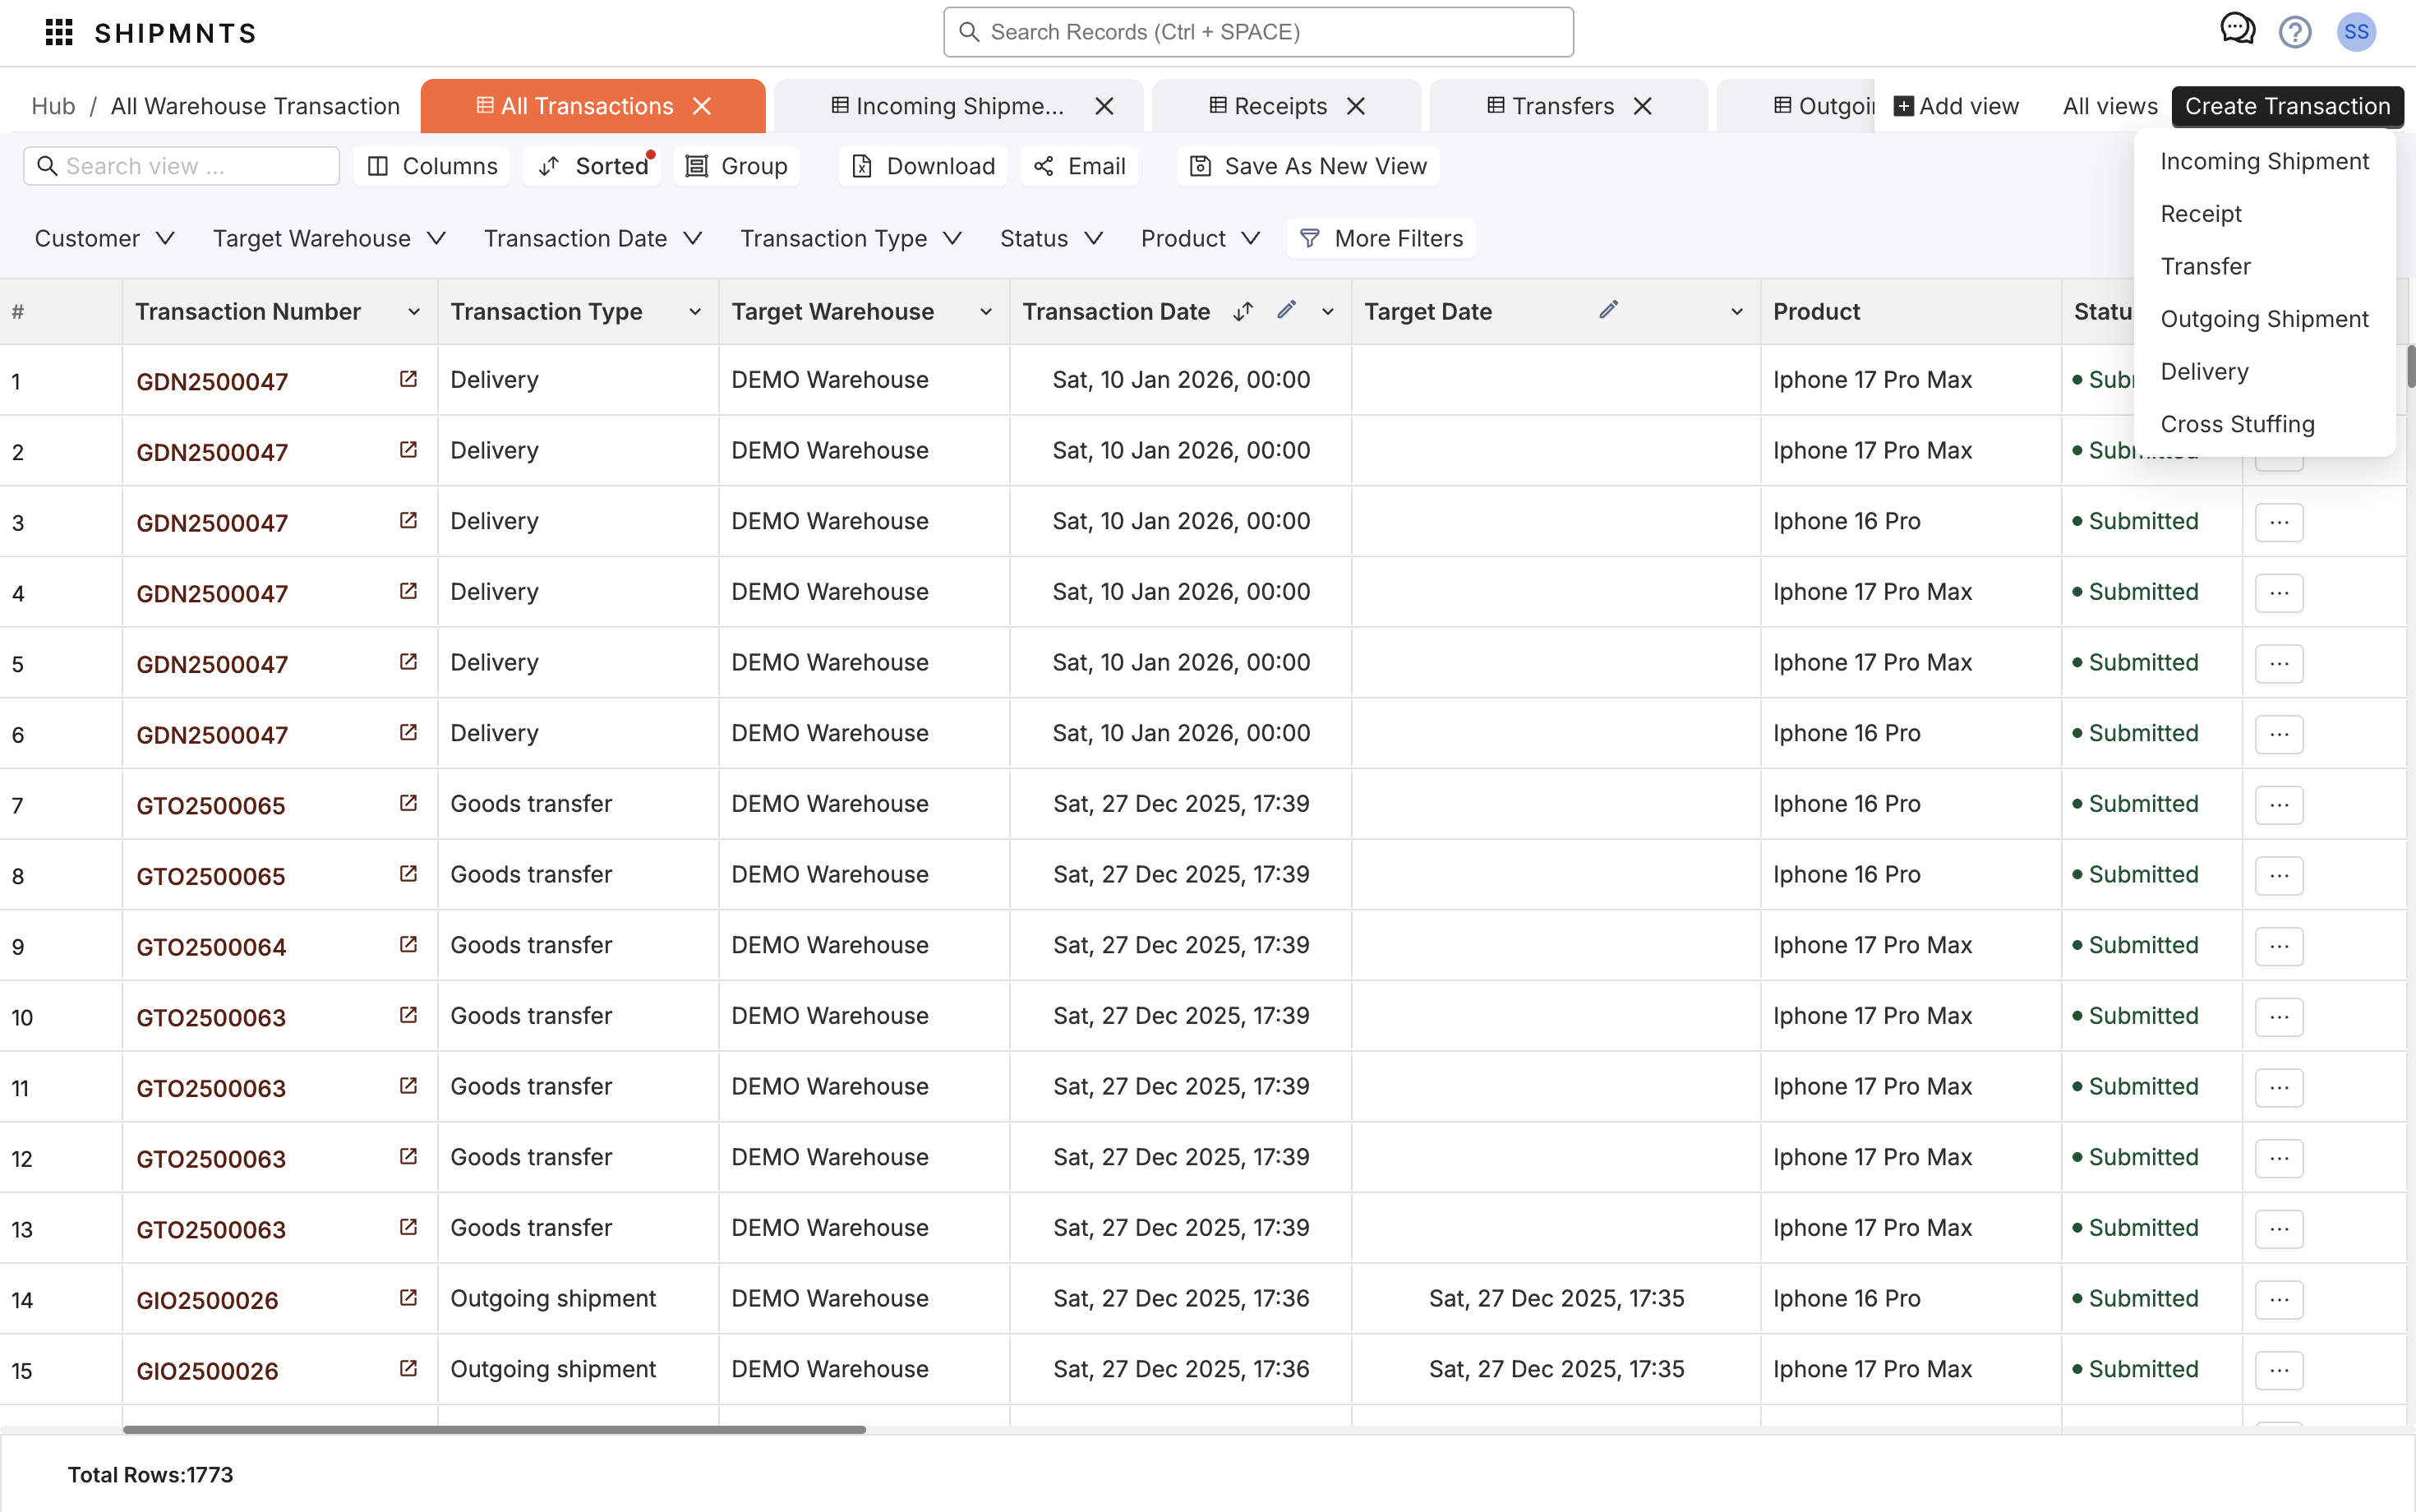Viewport: 2416px width, 1512px height.
Task: Focus the Search view field
Action: (181, 166)
